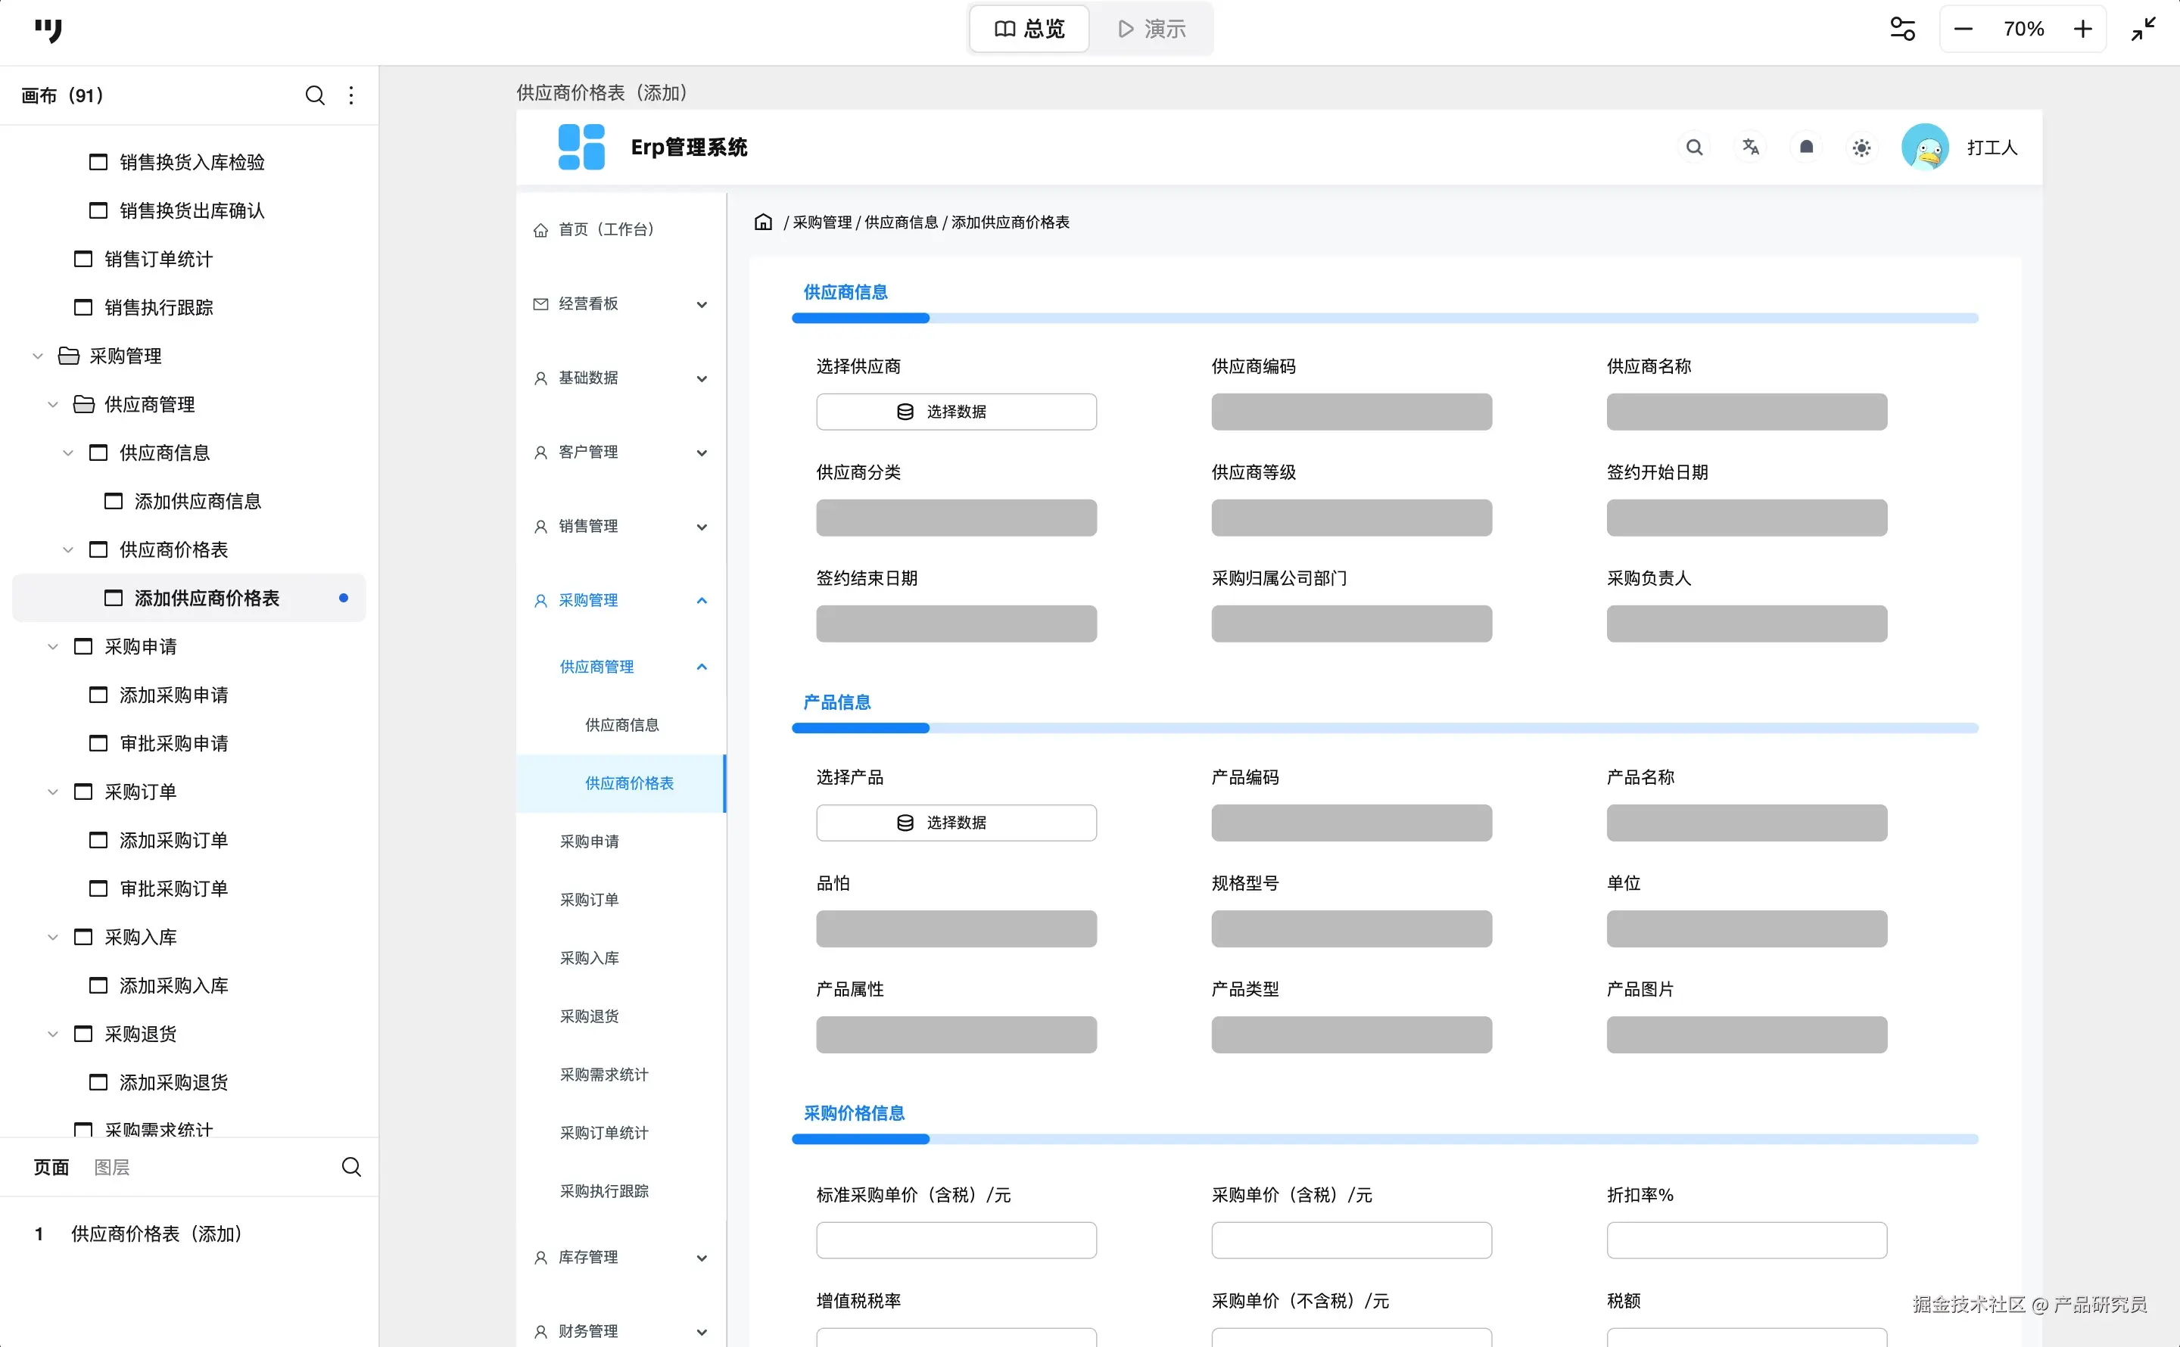Click the notification bell icon

(1806, 147)
